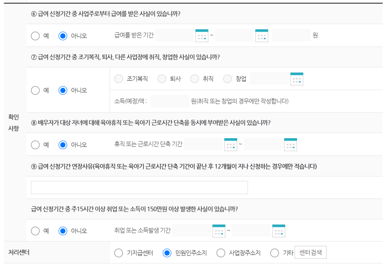Choose the 퇴사 radio option
The height and width of the screenshot is (265, 384).
point(162,79)
